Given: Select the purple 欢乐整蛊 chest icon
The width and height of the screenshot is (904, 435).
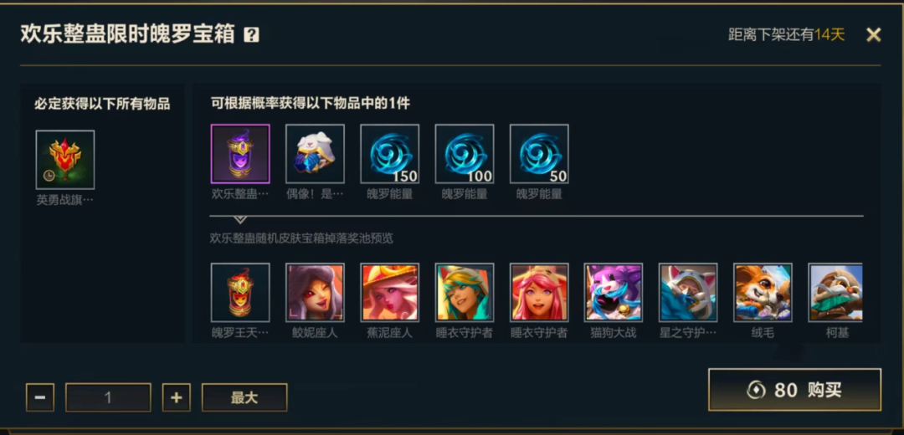Looking at the screenshot, I should pyautogui.click(x=240, y=154).
